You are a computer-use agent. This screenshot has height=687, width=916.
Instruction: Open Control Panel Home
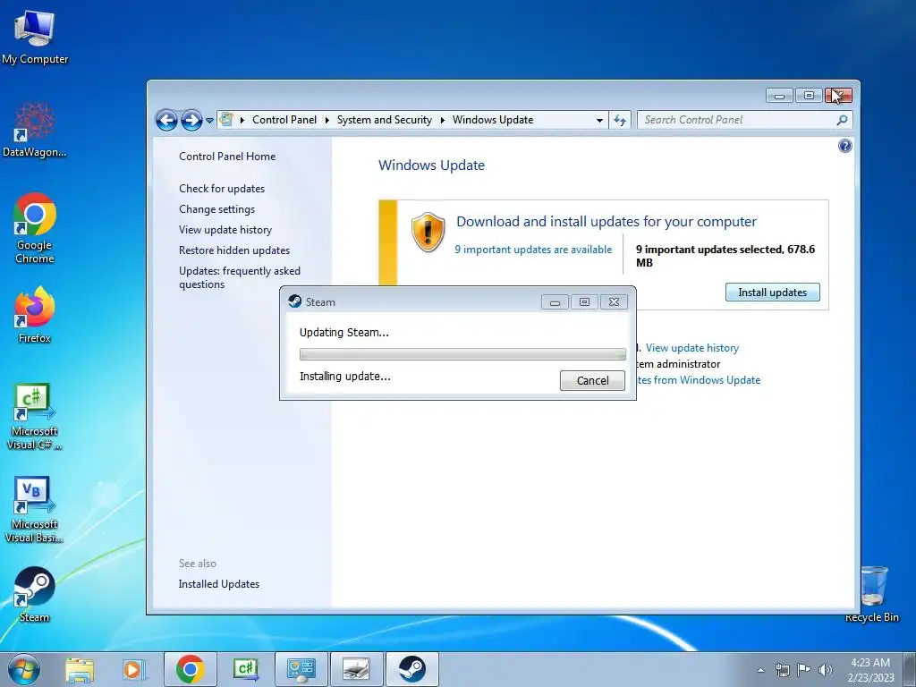click(227, 156)
